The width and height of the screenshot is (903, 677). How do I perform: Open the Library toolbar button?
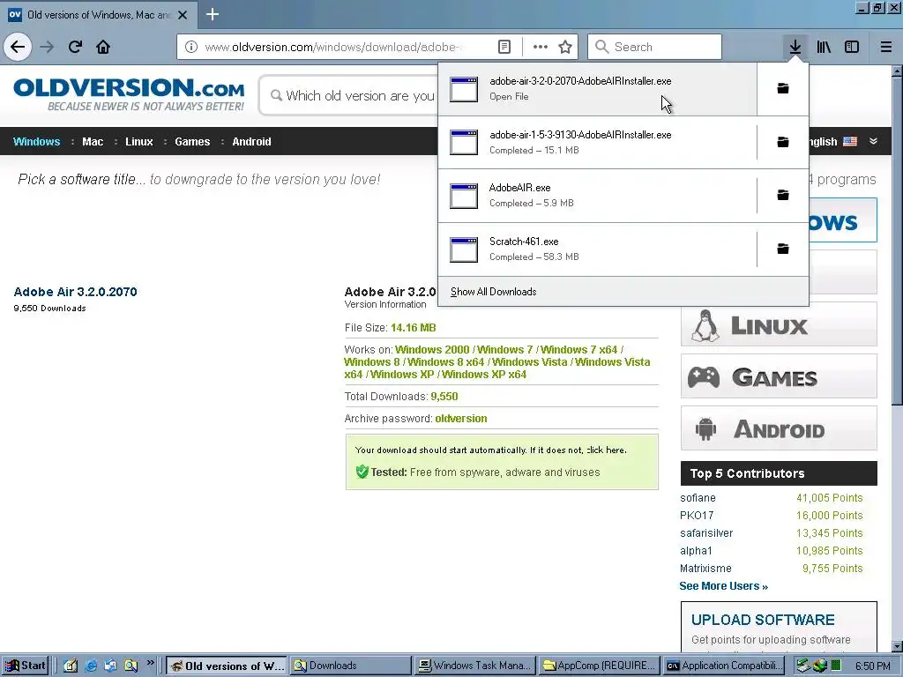(824, 47)
